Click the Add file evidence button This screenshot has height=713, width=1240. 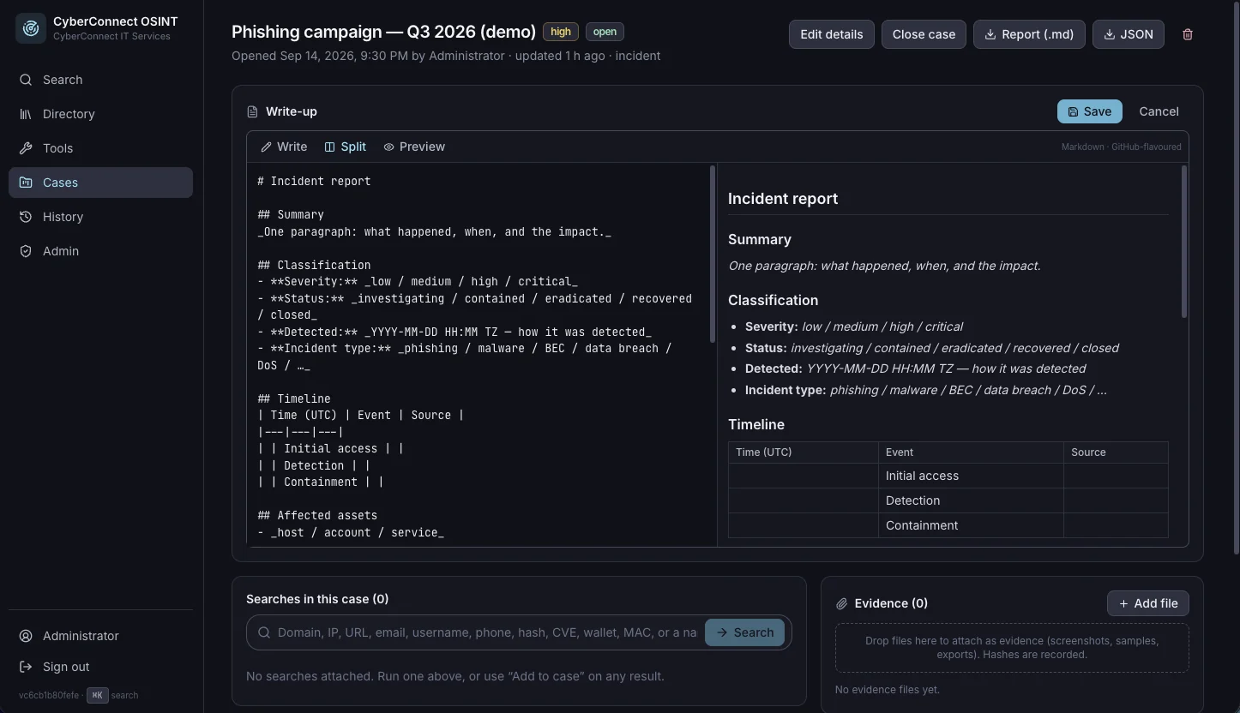[1147, 603]
